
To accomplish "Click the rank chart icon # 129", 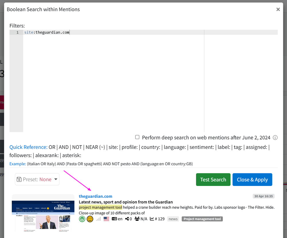I will coord(152,219).
